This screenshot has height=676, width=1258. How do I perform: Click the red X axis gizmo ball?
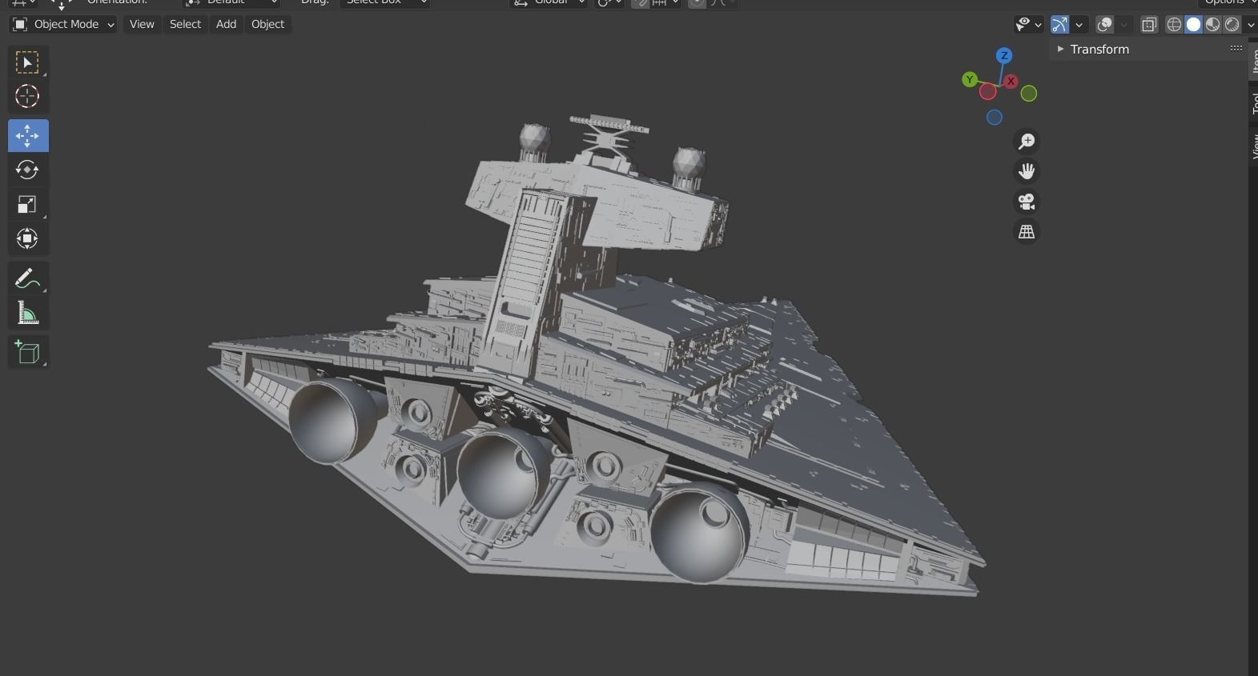pos(1011,81)
